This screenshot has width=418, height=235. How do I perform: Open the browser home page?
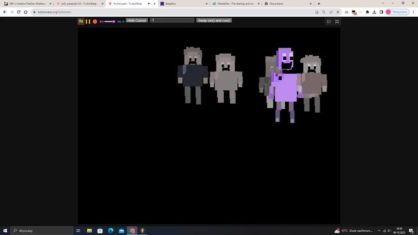26,12
